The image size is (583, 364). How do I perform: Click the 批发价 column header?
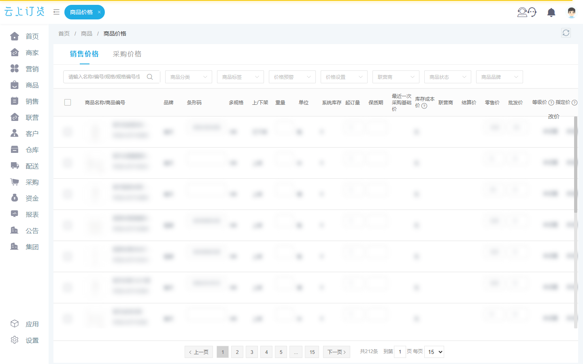coord(515,103)
